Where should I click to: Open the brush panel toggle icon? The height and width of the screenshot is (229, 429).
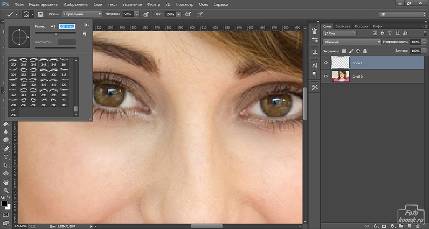point(41,14)
